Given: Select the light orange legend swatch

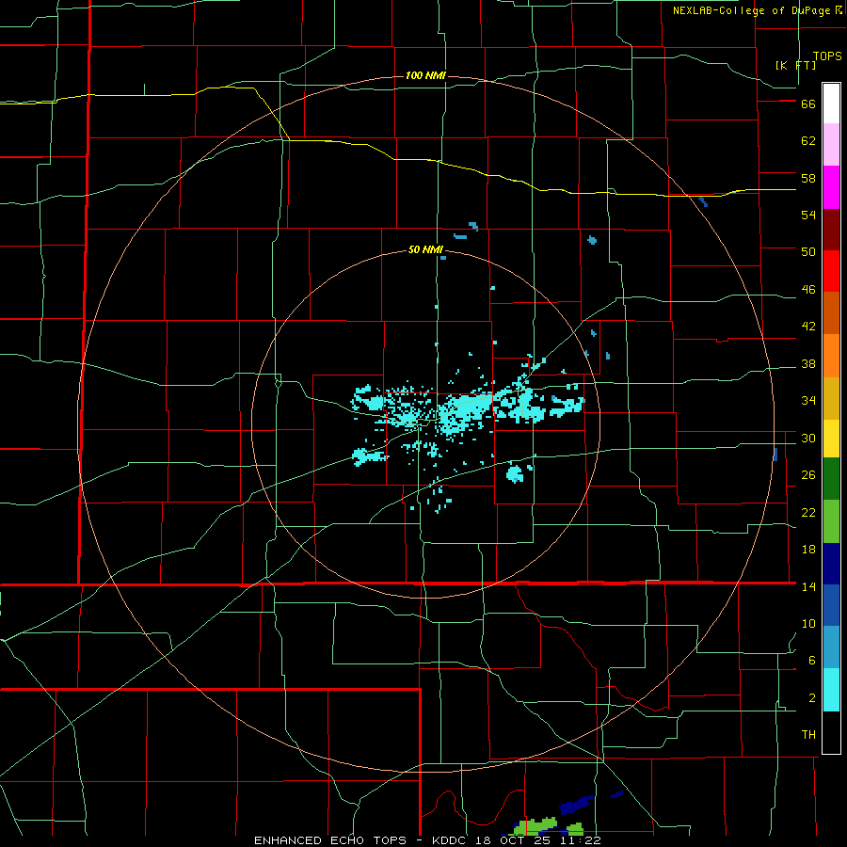Looking at the screenshot, I should coord(831,356).
